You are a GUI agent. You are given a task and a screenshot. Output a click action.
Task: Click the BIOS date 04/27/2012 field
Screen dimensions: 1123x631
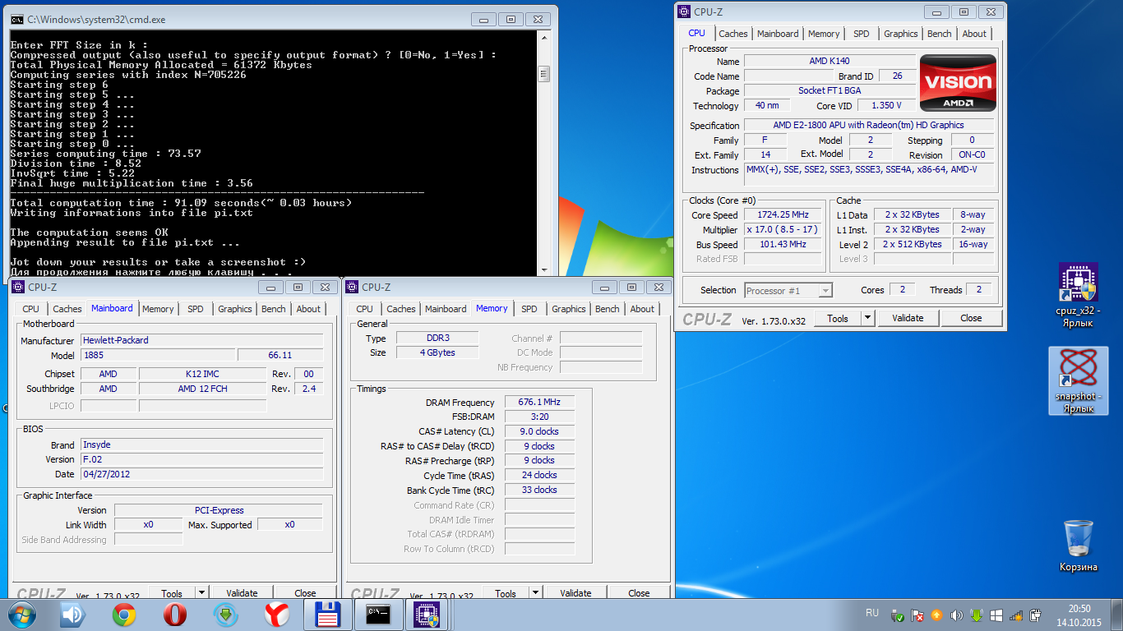tap(201, 474)
